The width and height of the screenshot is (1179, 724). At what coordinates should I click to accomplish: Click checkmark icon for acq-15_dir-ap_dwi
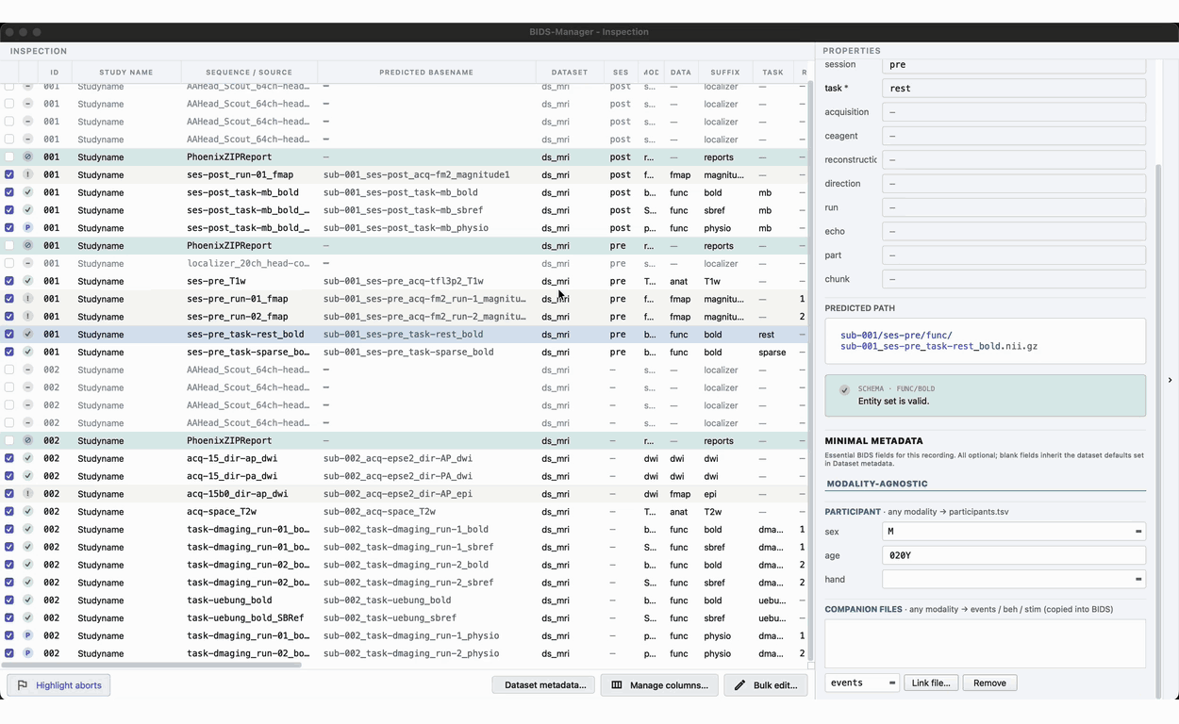pos(28,458)
